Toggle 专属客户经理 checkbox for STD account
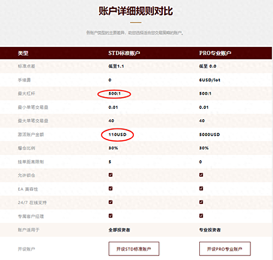This screenshot has width=273, height=260. (x=111, y=216)
